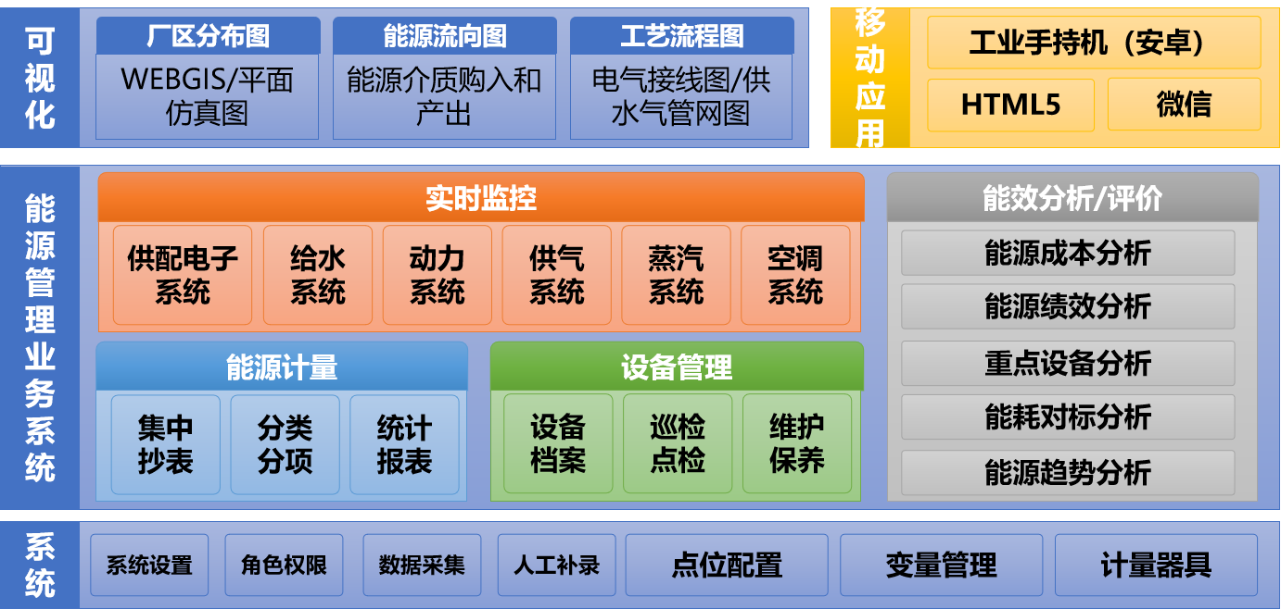Open the 供气系统 block
The height and width of the screenshot is (609, 1281).
click(x=557, y=275)
